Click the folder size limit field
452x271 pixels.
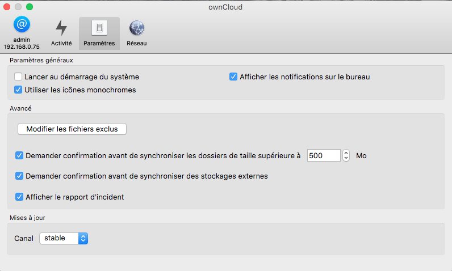pos(324,155)
